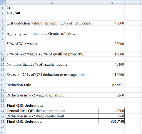142x134 pixels.
Task: Select 'Reduction in W-2 wage/capital limit' in row 22
Action: (52, 116)
